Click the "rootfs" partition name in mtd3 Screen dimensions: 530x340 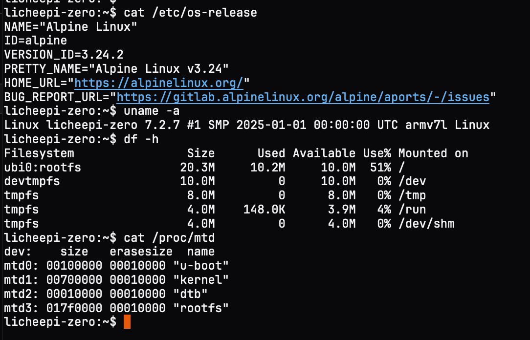pyautogui.click(x=201, y=308)
